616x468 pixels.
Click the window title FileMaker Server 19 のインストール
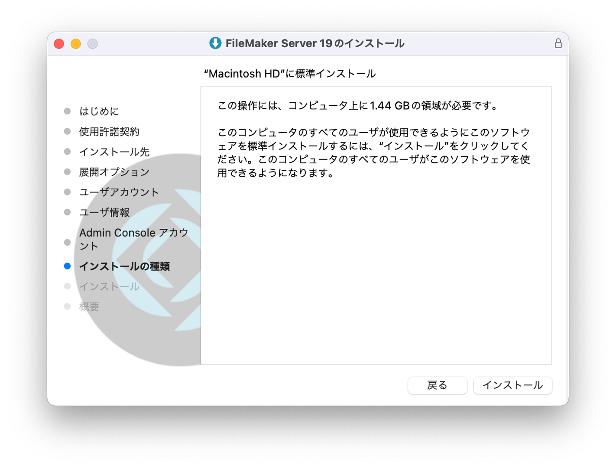tap(315, 43)
